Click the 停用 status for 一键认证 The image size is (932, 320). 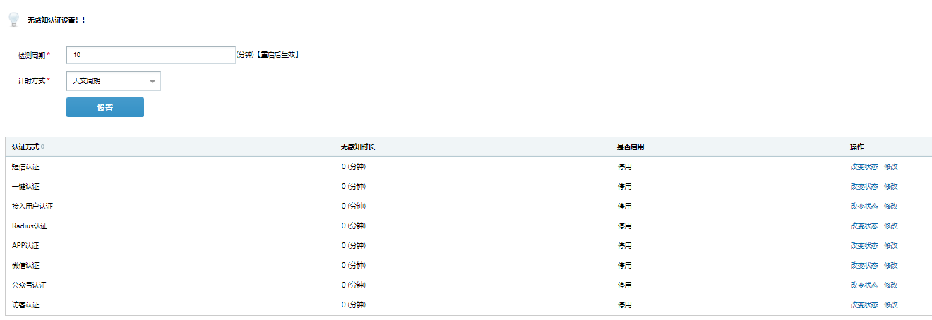coord(624,187)
